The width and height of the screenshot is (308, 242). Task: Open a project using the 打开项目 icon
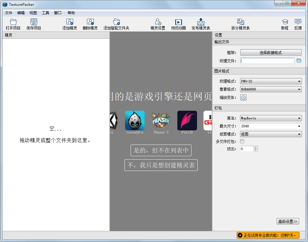click(x=13, y=23)
